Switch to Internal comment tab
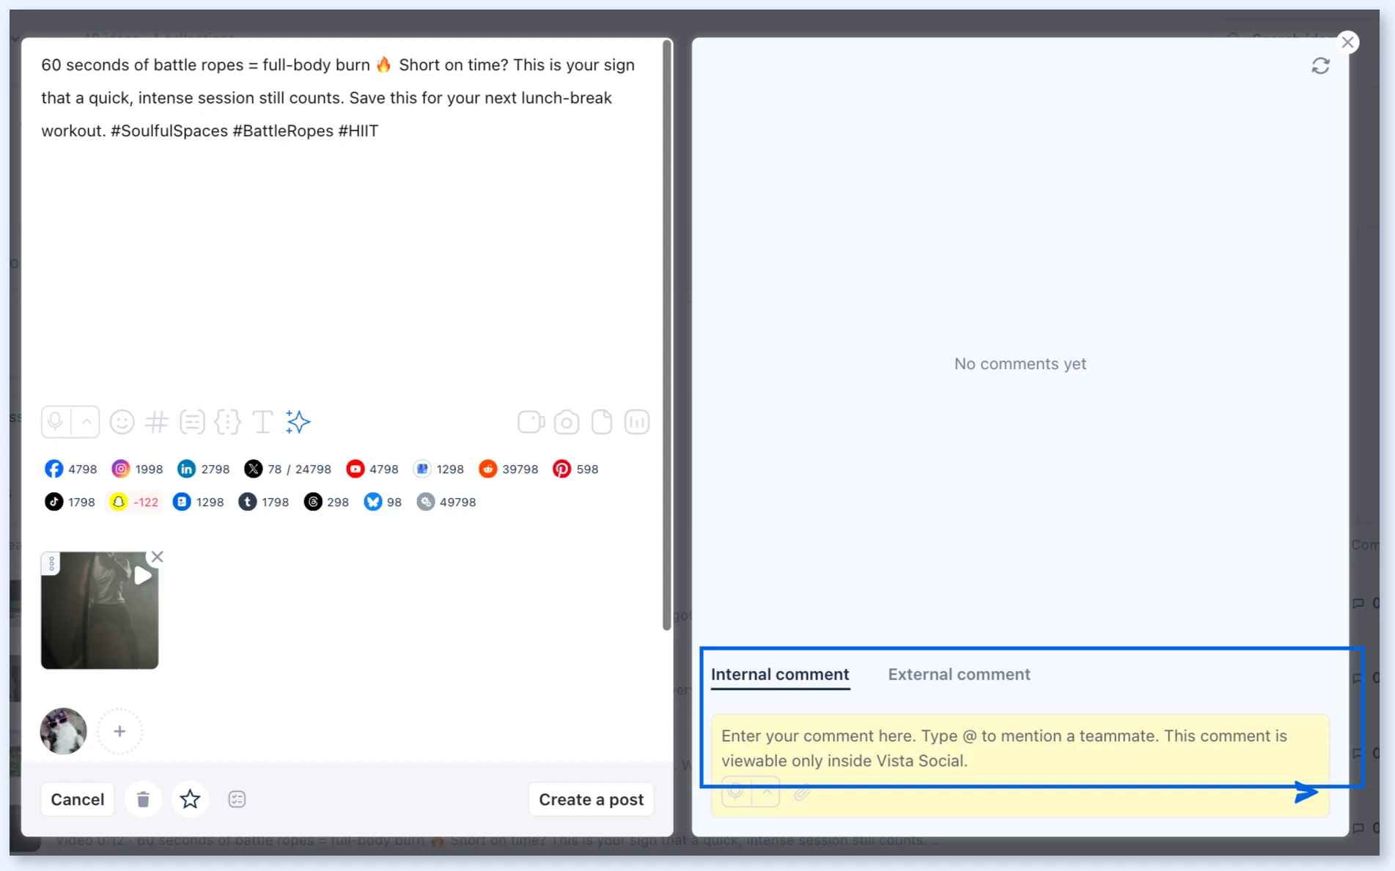The height and width of the screenshot is (871, 1395). tap(780, 674)
